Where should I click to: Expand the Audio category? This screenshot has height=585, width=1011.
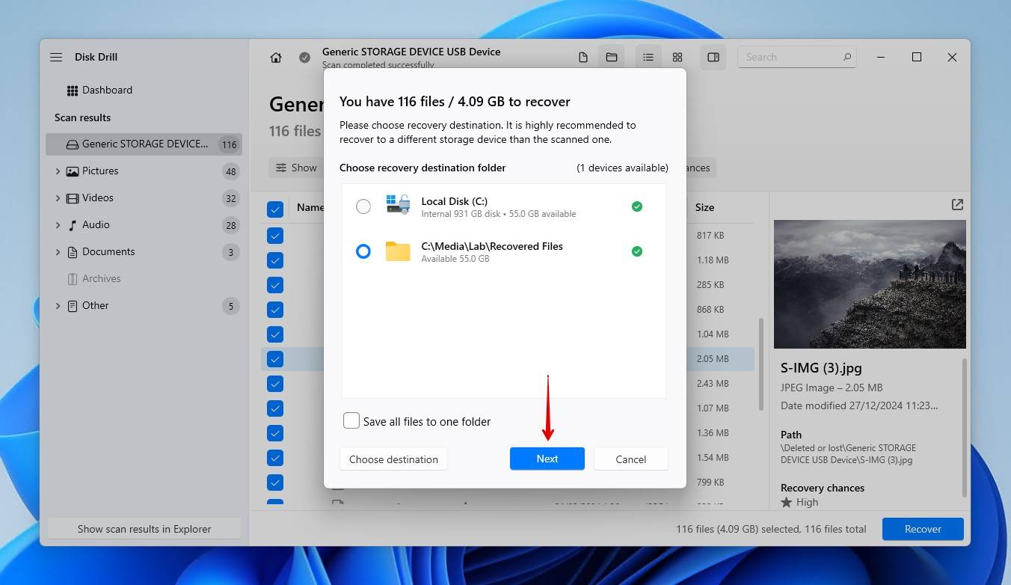(x=58, y=225)
